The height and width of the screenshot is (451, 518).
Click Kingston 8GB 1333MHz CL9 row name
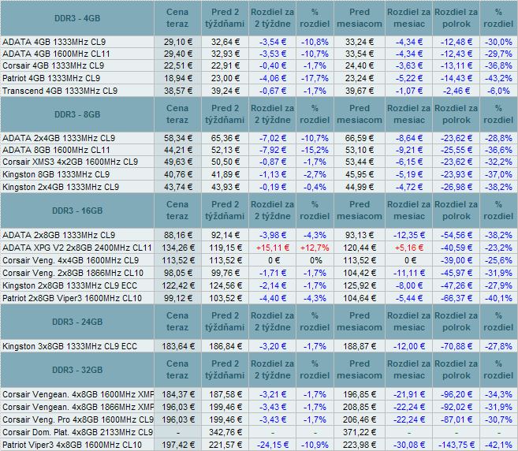pos(56,174)
